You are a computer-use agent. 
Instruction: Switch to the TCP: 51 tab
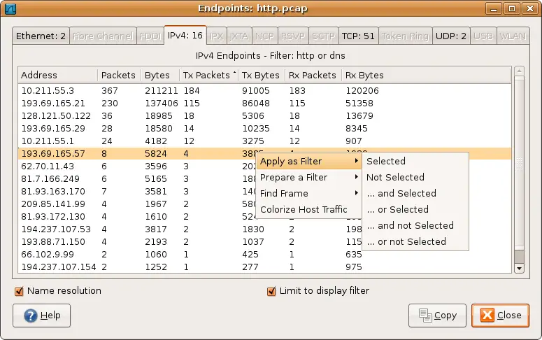(358, 36)
